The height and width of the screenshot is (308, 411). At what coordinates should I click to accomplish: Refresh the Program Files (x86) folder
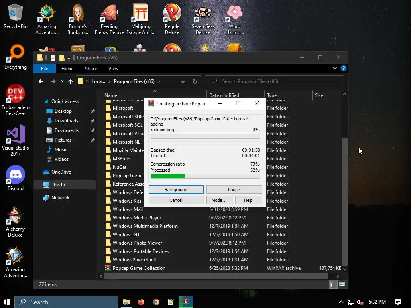[195, 81]
